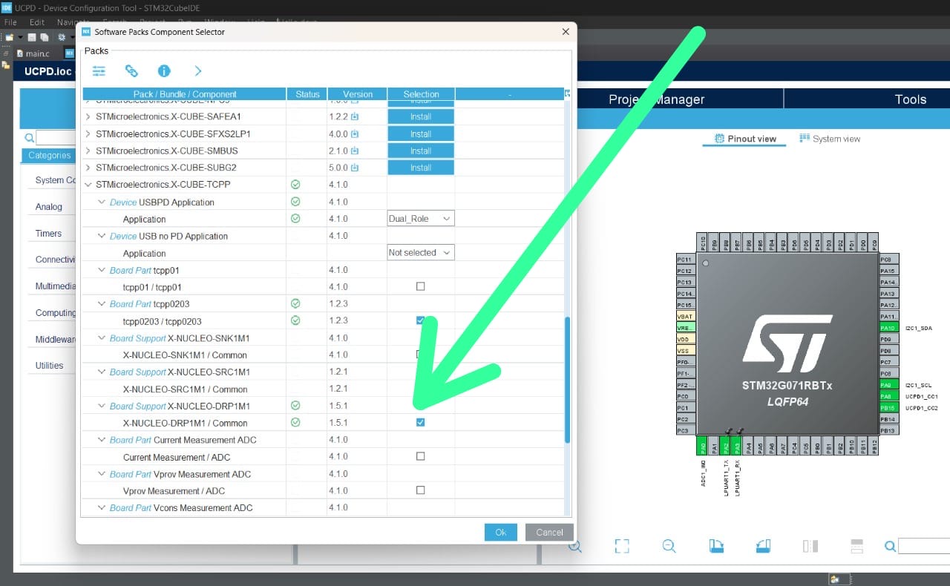
Task: Open the Not selected dropdown for USB no PD
Action: tap(420, 252)
